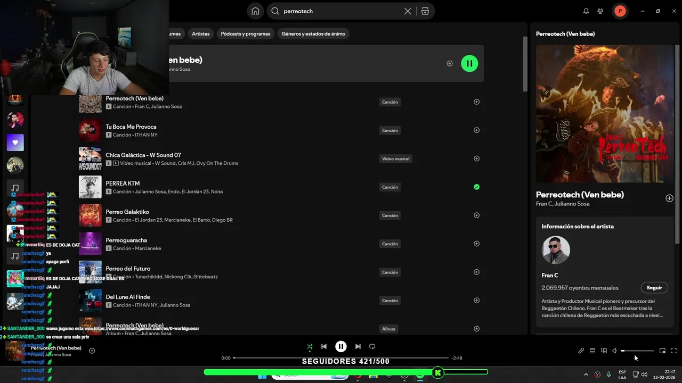This screenshot has height=383, width=682.
Task: Add top result Perreotech to library
Action: 450,63
